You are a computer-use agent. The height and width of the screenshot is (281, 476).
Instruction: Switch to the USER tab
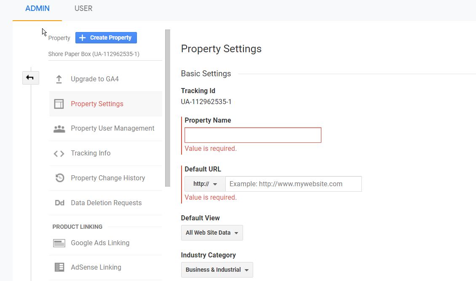(83, 8)
